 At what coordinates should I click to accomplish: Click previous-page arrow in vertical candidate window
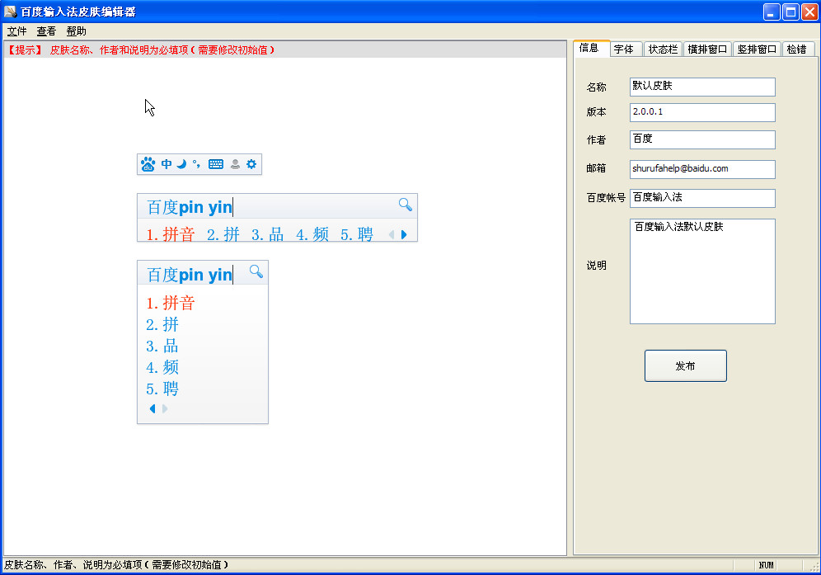(x=152, y=408)
